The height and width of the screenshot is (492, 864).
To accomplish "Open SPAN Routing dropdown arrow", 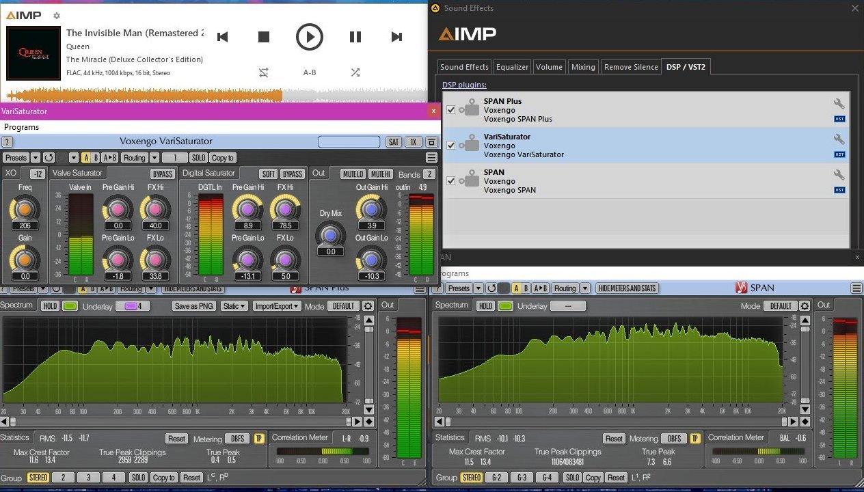I will 585,288.
